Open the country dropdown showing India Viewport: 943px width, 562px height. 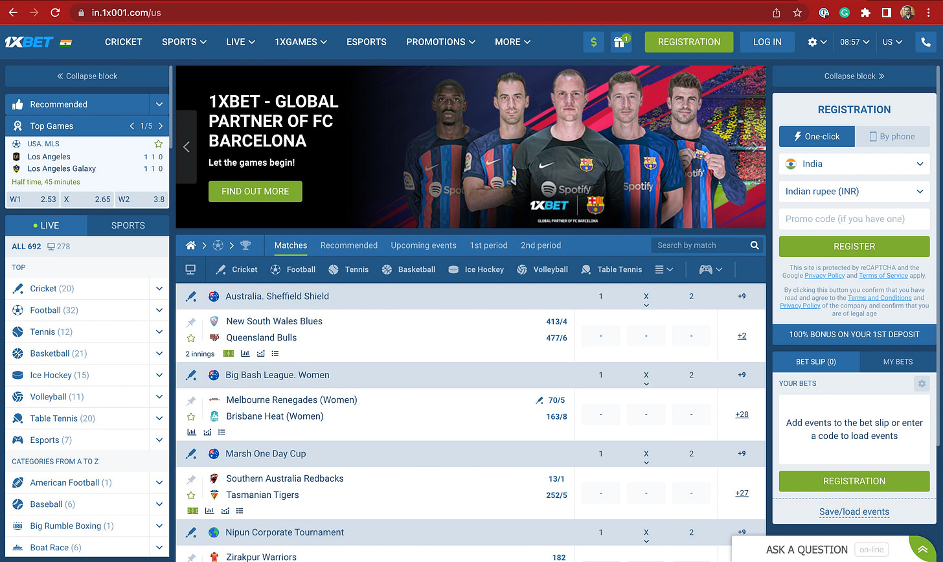[x=854, y=164]
